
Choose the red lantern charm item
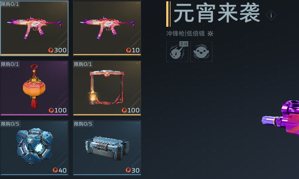(x=34, y=88)
